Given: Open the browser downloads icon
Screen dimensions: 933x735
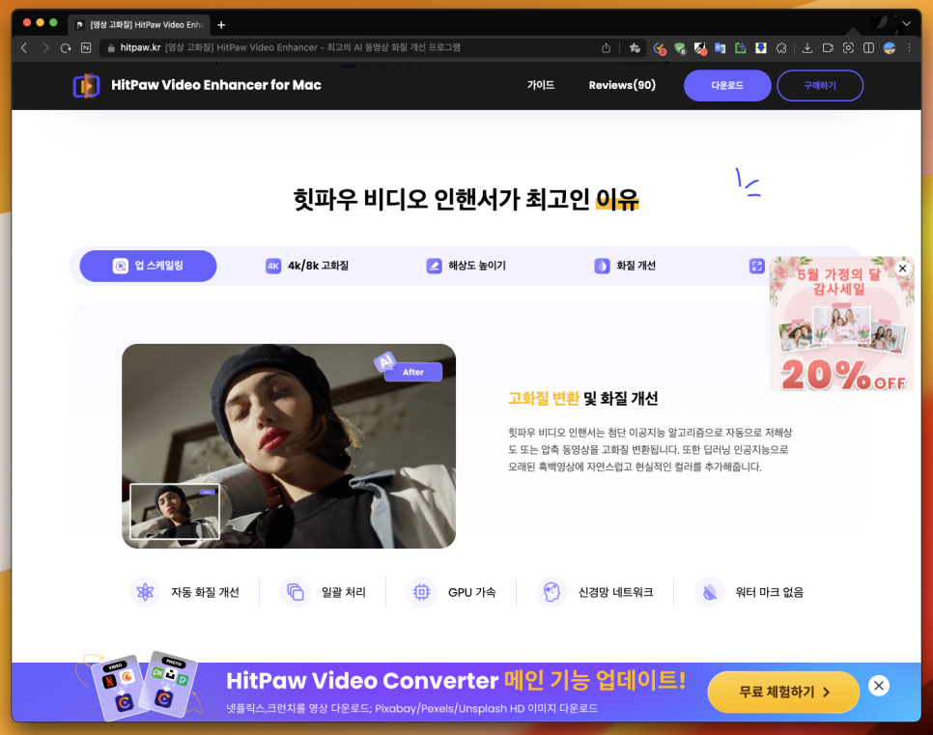Looking at the screenshot, I should [806, 47].
